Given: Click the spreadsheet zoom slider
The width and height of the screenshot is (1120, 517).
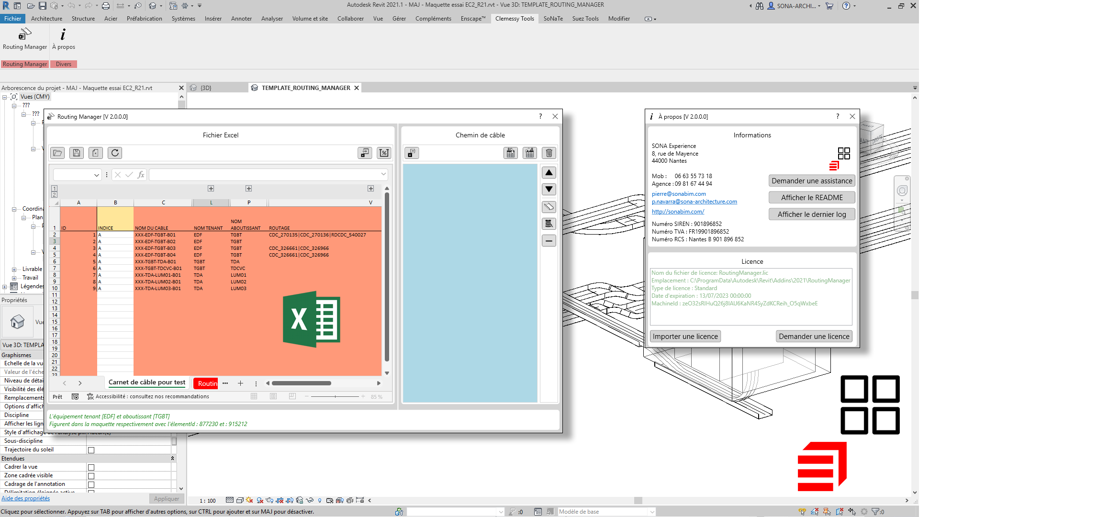Looking at the screenshot, I should coord(335,396).
